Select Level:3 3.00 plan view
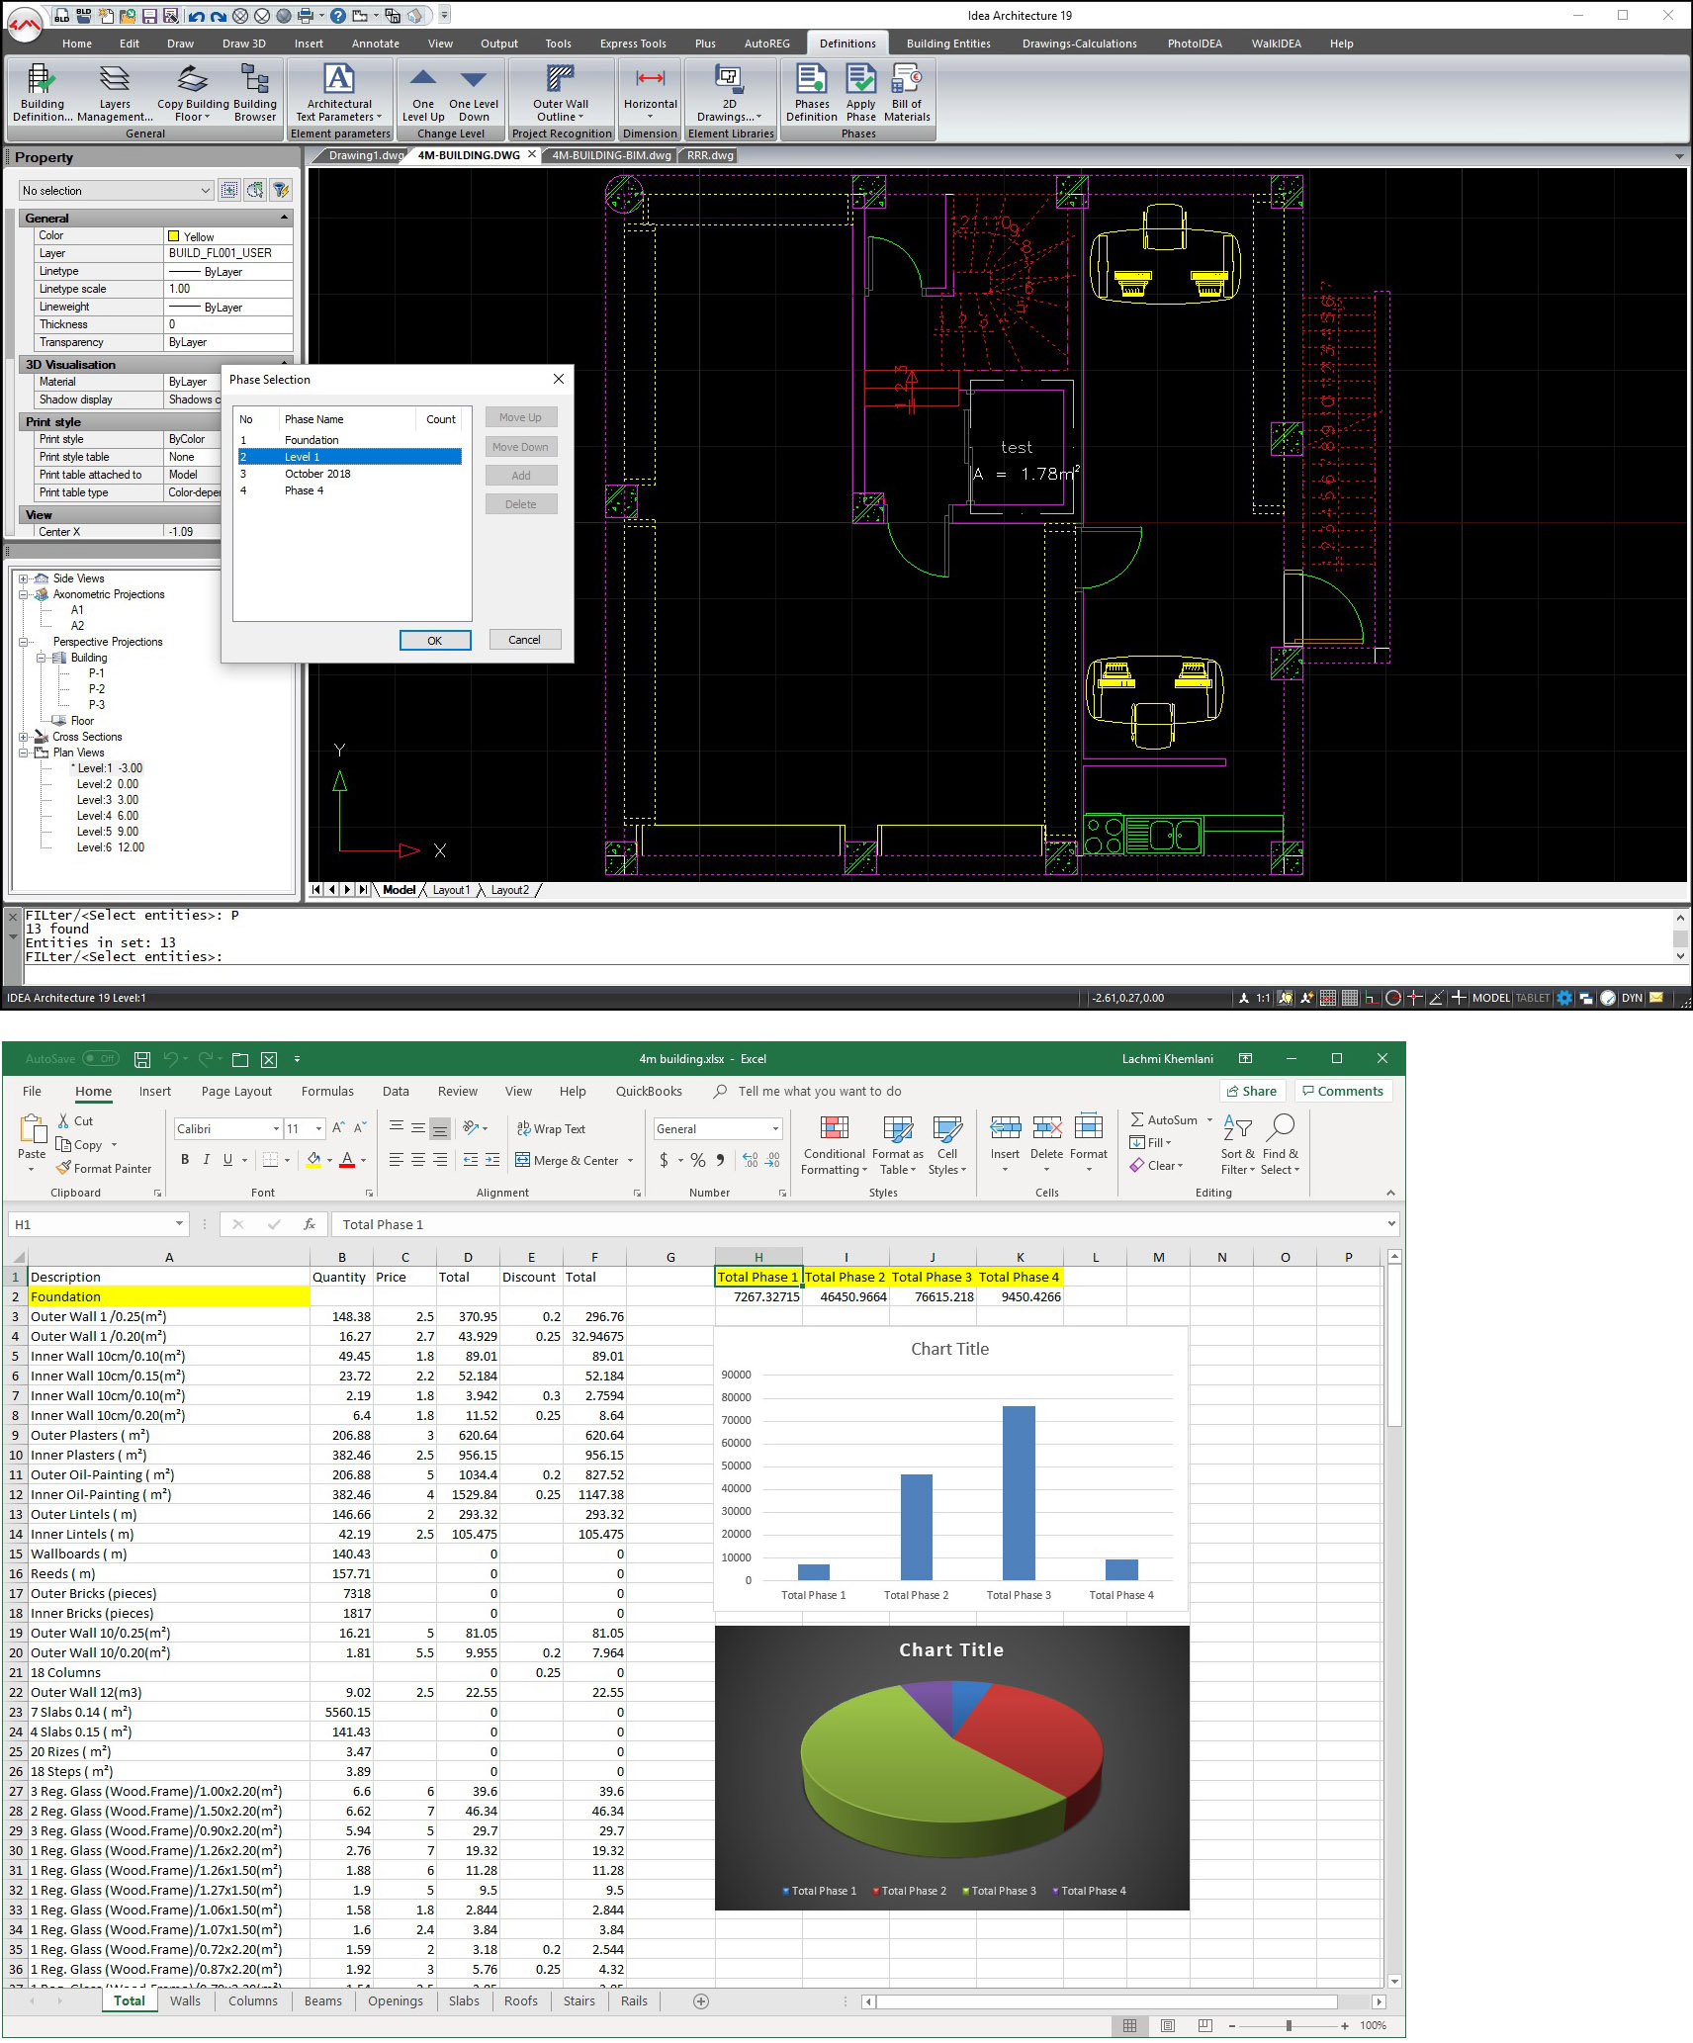The image size is (1693, 2043). tap(108, 800)
